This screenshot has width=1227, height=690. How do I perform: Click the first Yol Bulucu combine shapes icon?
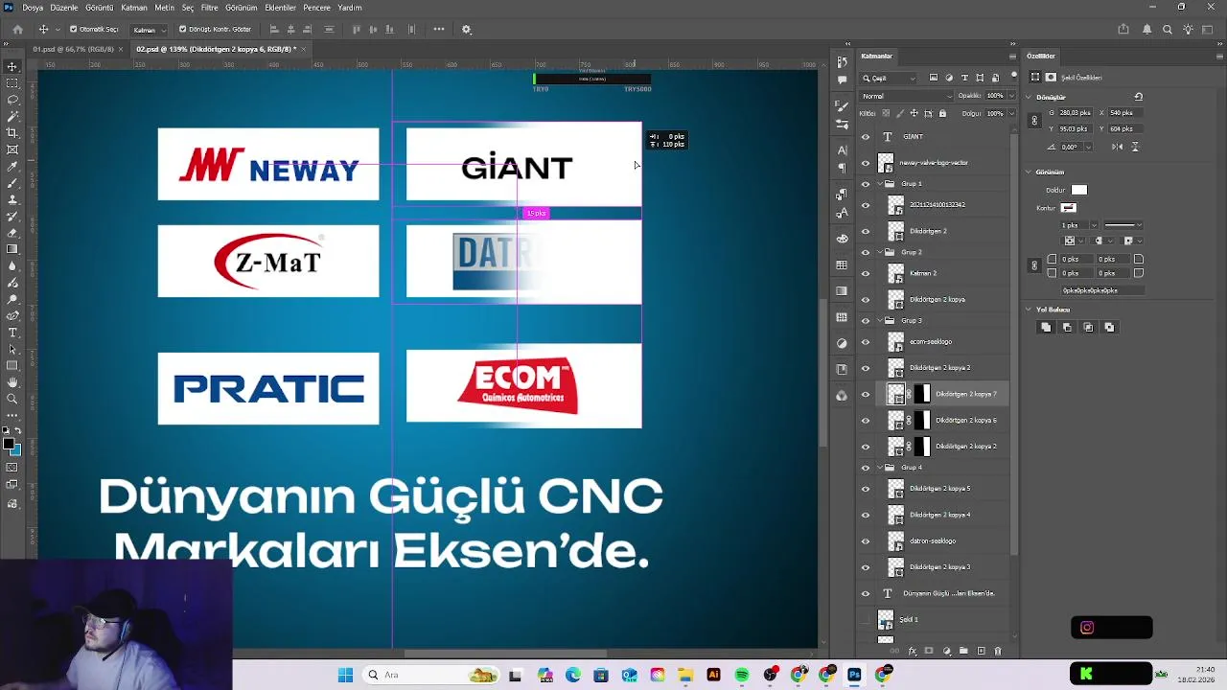(1046, 328)
